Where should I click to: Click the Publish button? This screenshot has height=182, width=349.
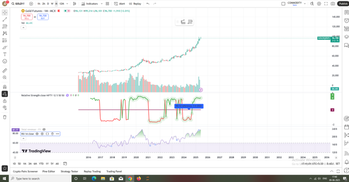coord(343,4)
